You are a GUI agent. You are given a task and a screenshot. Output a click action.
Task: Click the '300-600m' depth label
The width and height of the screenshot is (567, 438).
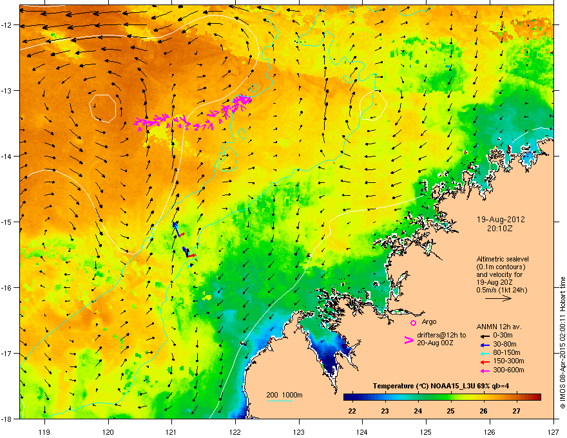pyautogui.click(x=508, y=370)
